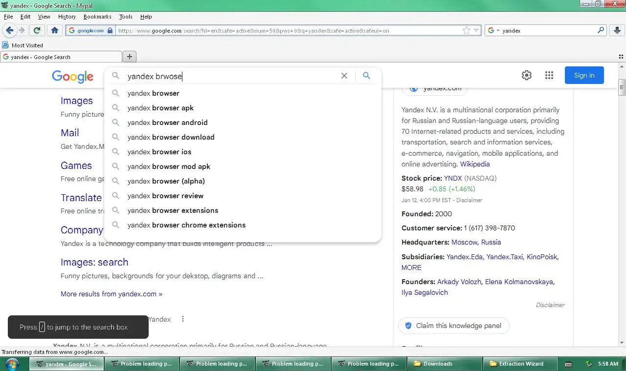Image resolution: width=626 pixels, height=371 pixels.
Task: Open the Elena Kolmanovskaya founder link
Action: (x=519, y=282)
